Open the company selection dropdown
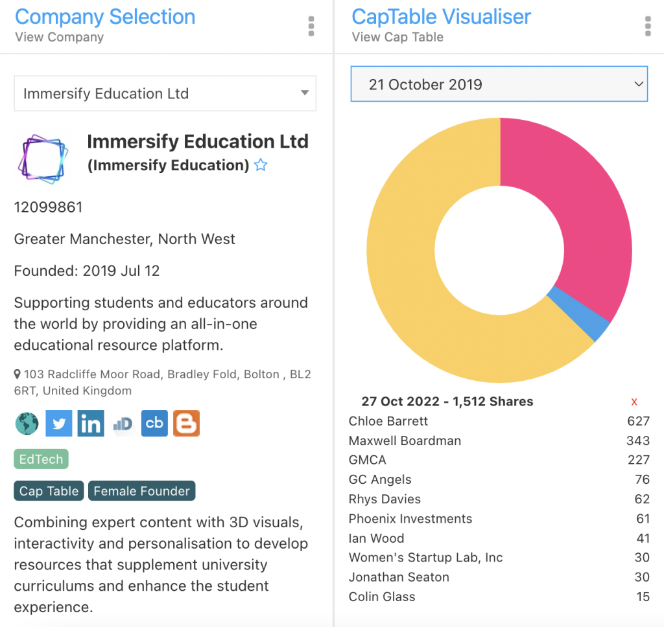Screen dimensions: 664x627 click(x=165, y=93)
